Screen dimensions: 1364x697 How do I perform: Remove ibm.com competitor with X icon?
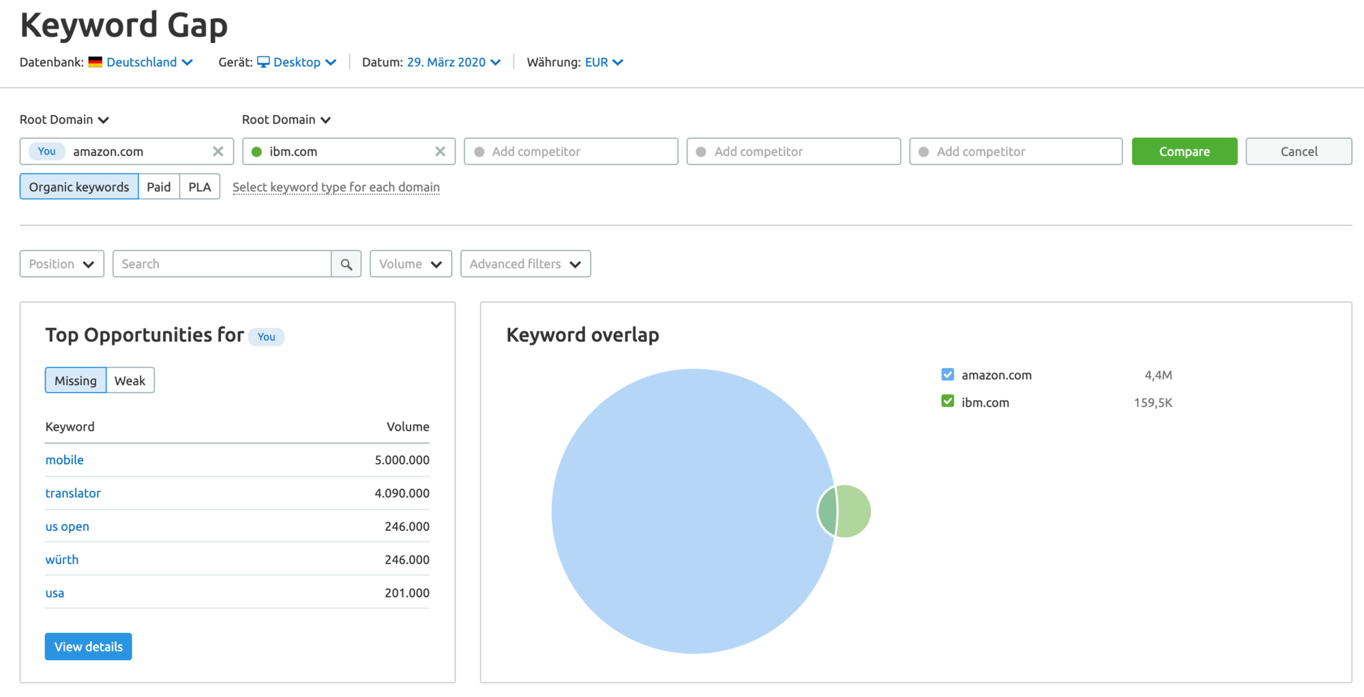coord(440,151)
